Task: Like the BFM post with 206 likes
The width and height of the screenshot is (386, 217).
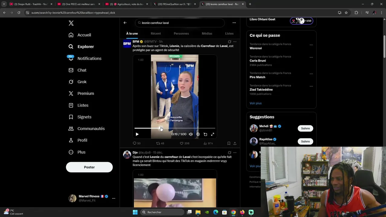Action: coord(185,143)
